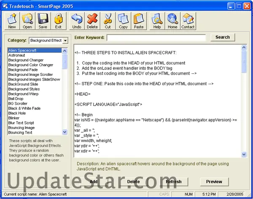Click 'Current script name' status text

click(x=35, y=194)
